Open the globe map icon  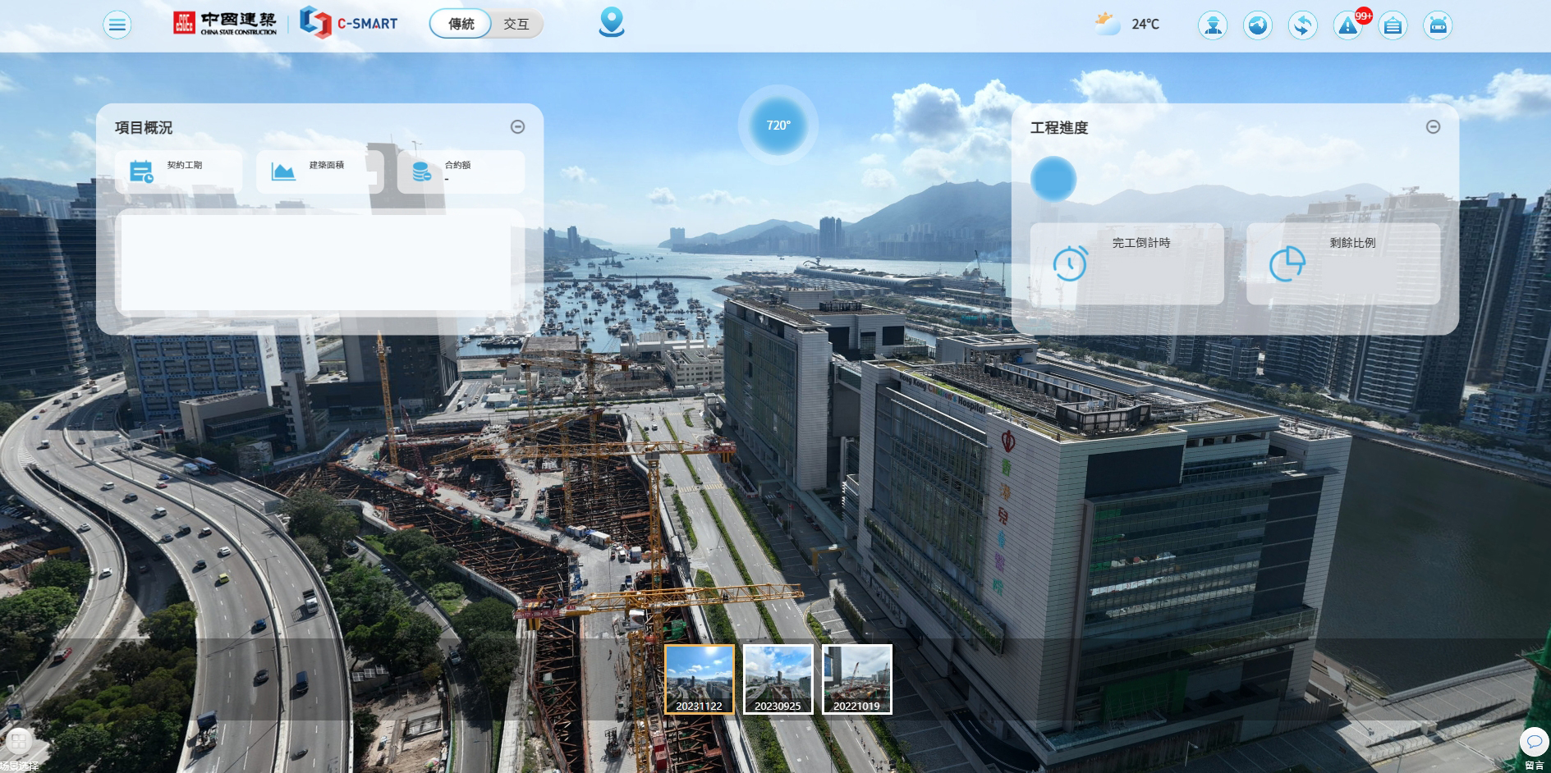(x=1258, y=25)
